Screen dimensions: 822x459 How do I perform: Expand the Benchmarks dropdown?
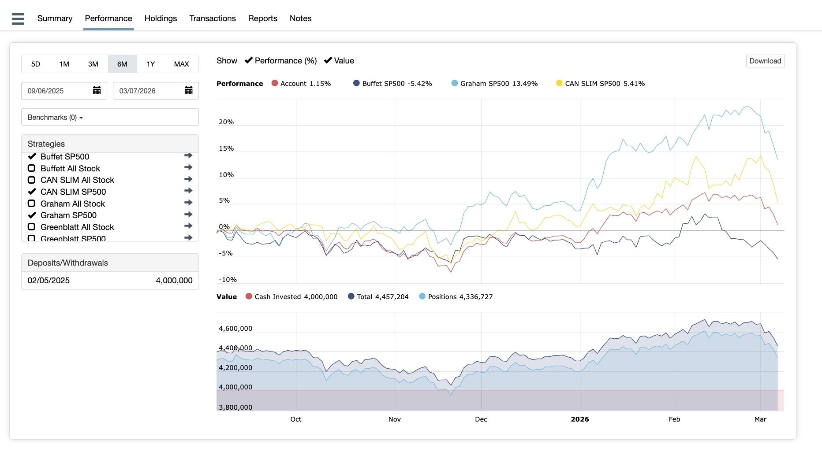click(110, 117)
